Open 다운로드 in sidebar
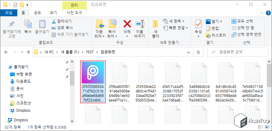 [21, 81]
